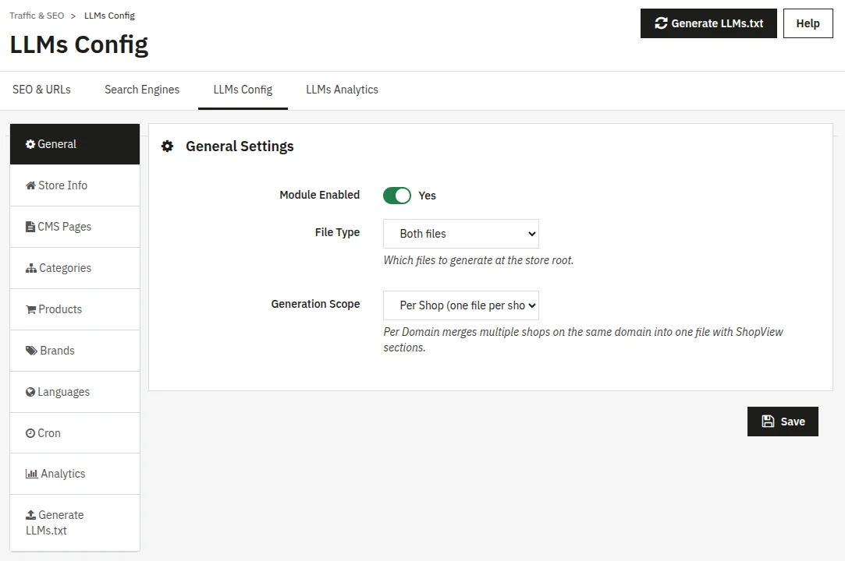Click the 'Which files to generate' hint
The width and height of the screenshot is (845, 561).
[x=478, y=260]
